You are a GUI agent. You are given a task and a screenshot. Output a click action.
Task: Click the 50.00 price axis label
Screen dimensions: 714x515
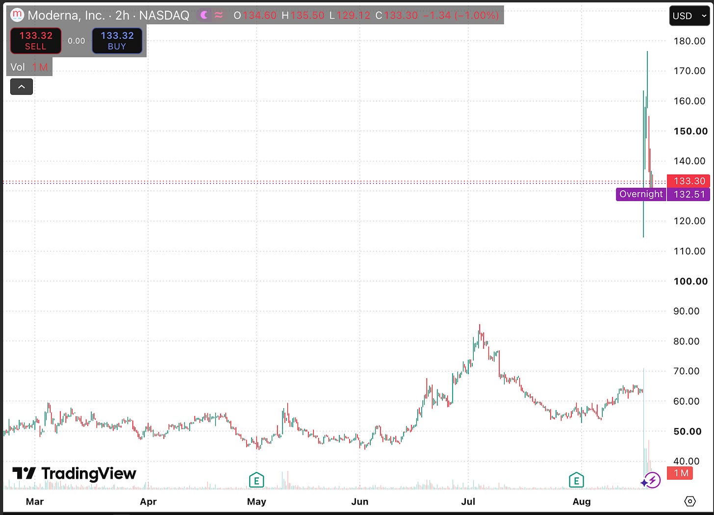click(x=688, y=431)
